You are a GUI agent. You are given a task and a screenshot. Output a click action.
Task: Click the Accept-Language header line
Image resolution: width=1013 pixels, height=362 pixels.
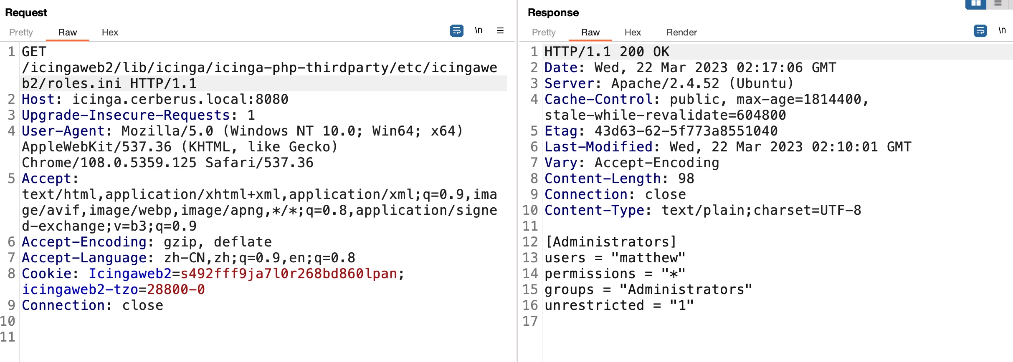(188, 258)
